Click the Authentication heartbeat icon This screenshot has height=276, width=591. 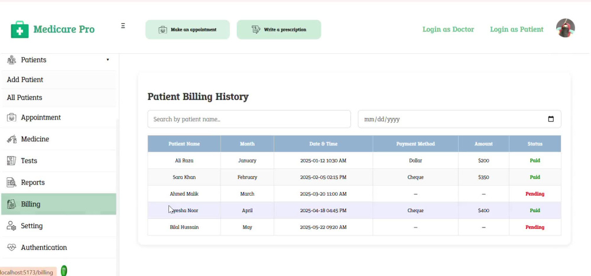point(12,248)
